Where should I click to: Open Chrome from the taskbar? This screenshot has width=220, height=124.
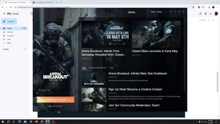(x=42, y=122)
